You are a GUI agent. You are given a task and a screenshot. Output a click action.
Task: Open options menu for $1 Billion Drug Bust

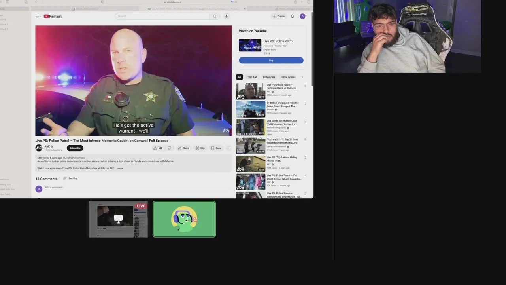(x=305, y=103)
